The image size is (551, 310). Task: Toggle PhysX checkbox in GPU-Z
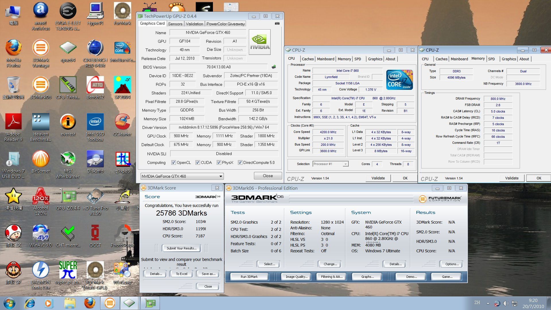(x=219, y=162)
